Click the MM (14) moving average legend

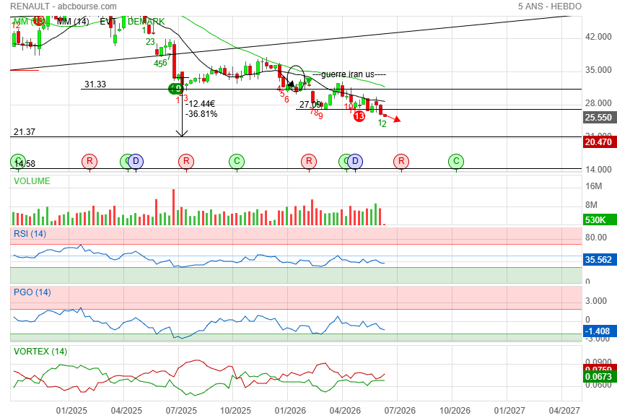click(x=73, y=21)
